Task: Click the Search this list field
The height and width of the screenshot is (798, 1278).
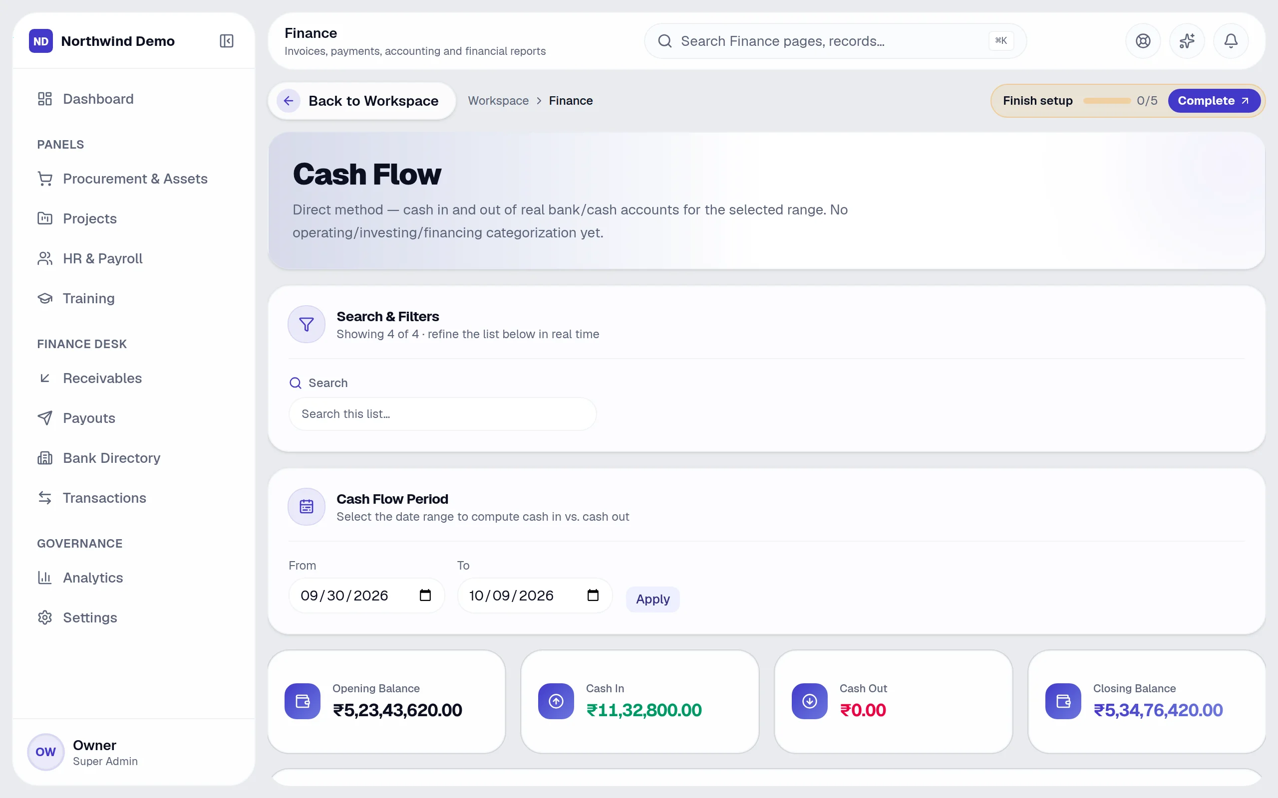Action: 442,414
